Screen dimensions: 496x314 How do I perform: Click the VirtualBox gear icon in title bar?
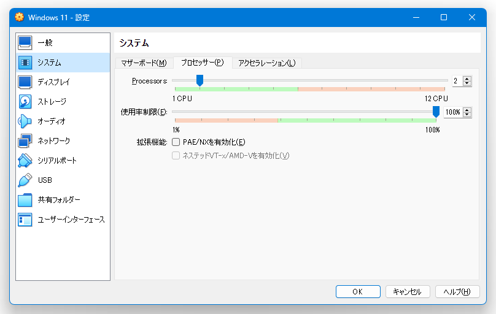(x=19, y=17)
